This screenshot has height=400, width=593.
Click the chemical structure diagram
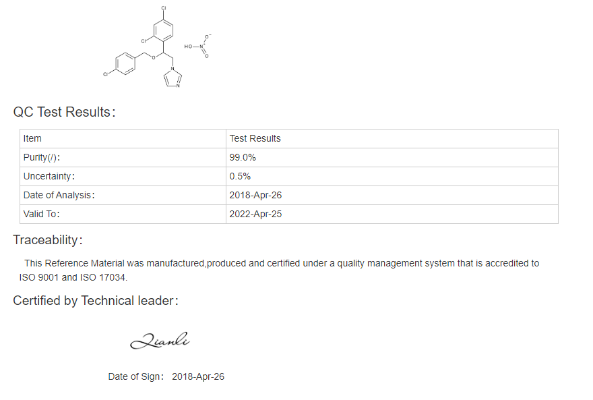157,47
